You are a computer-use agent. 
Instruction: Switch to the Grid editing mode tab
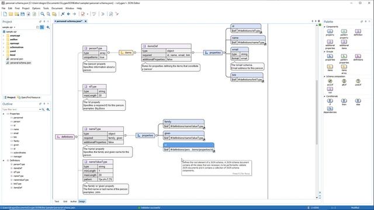click(x=65, y=201)
